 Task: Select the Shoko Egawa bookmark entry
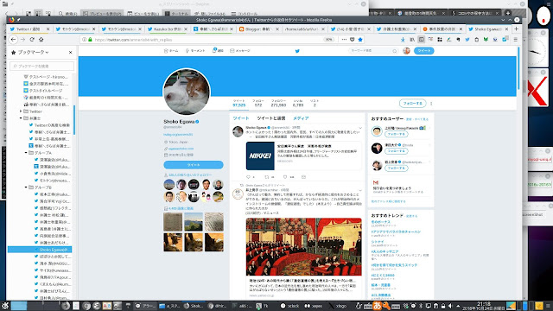(40, 250)
